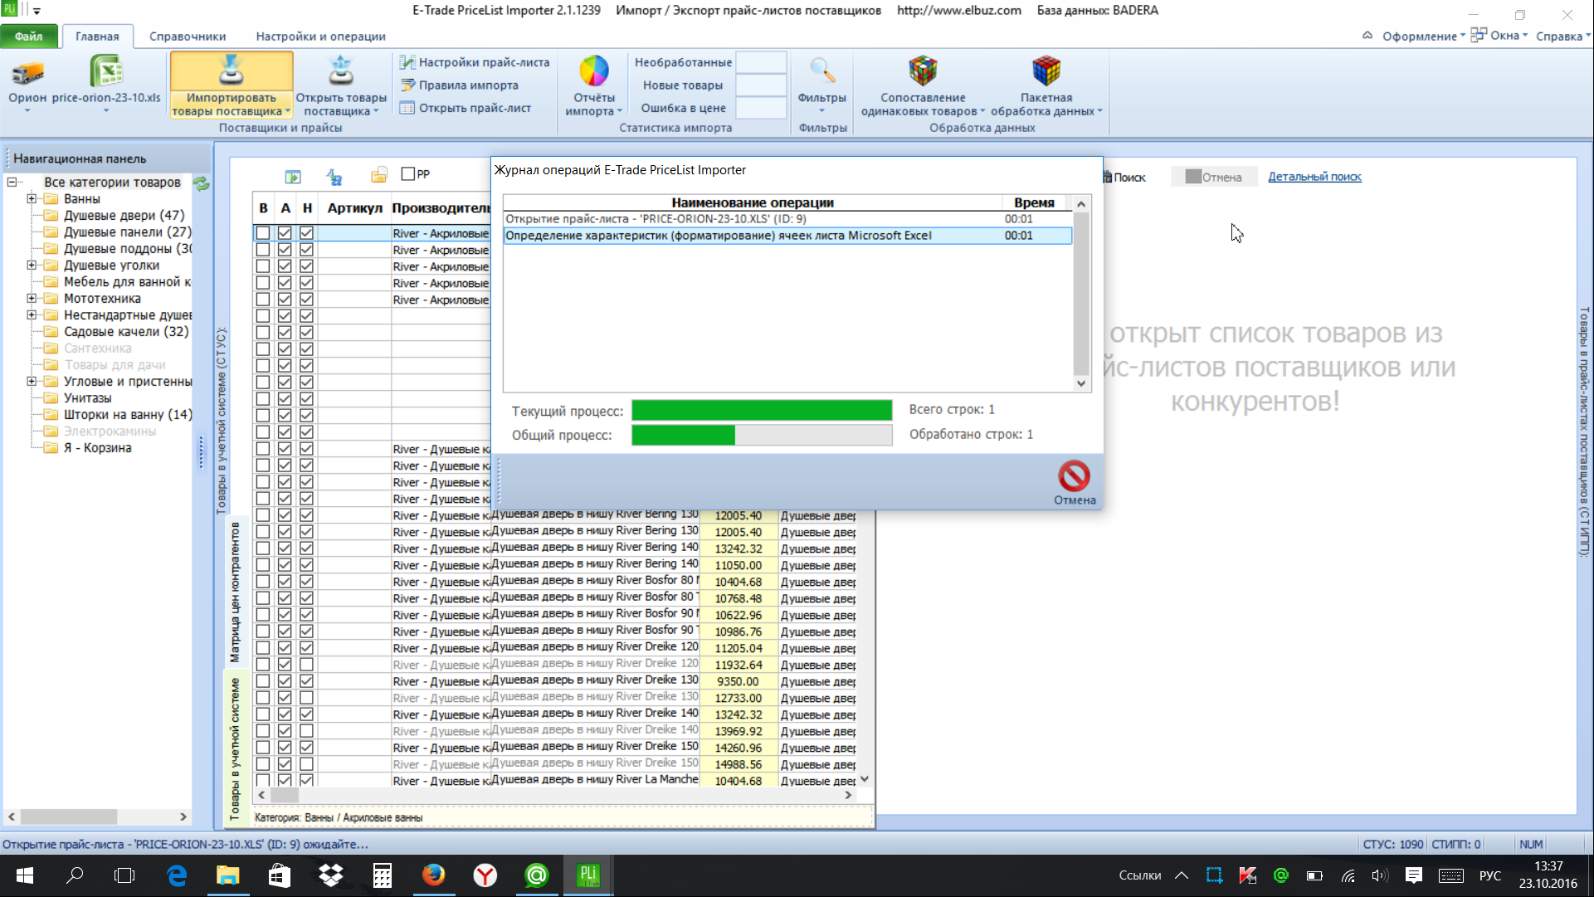Click the green arrow icon above the product table
This screenshot has height=897, width=1594.
(293, 177)
